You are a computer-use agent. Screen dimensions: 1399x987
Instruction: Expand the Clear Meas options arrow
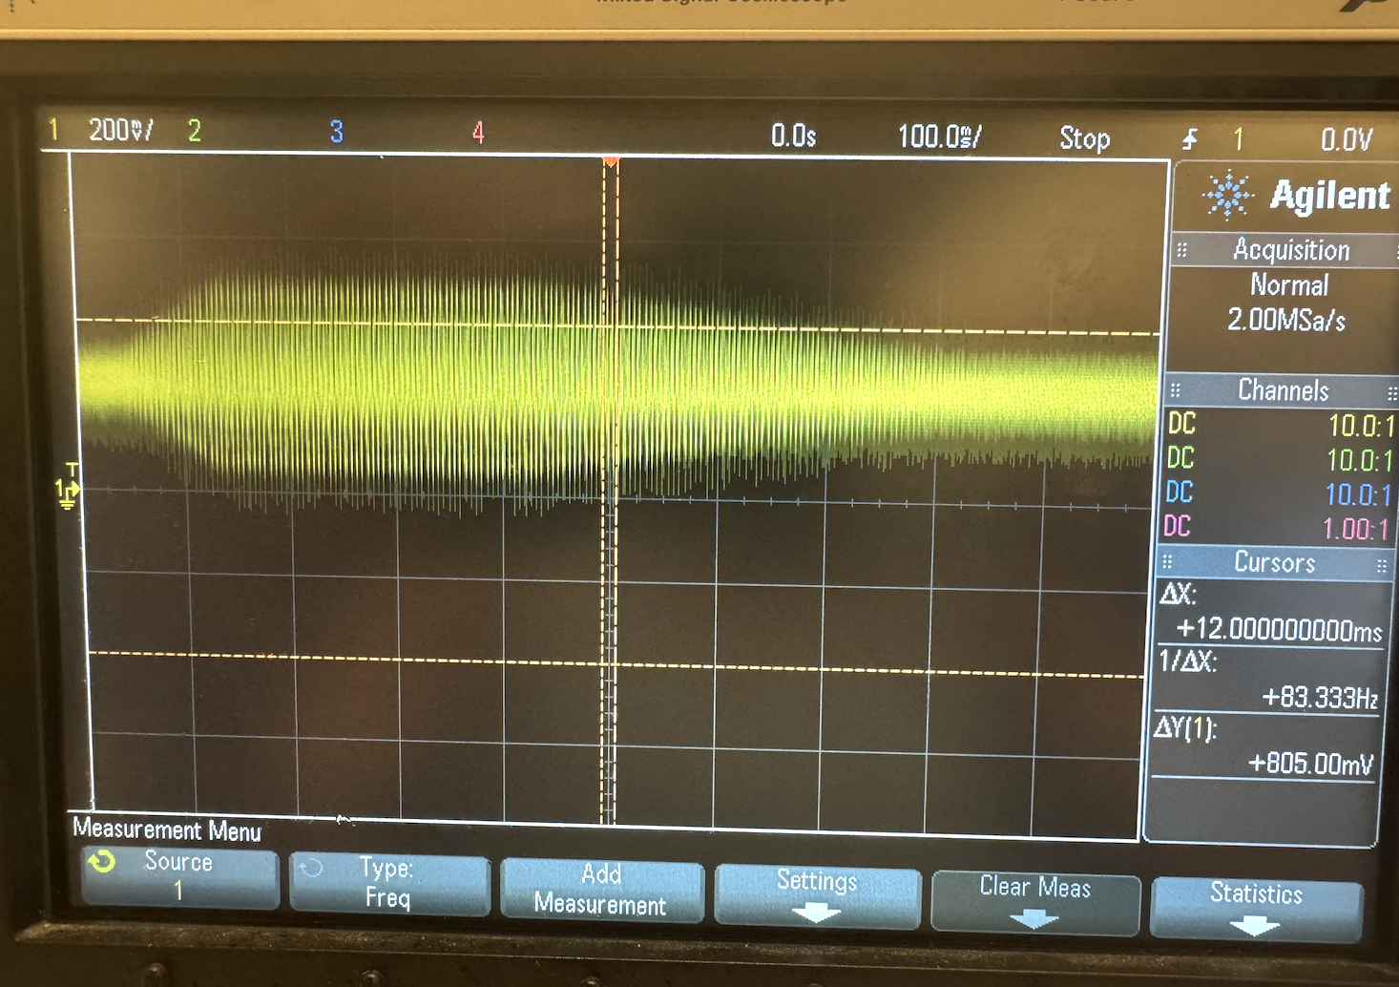pos(1034,917)
